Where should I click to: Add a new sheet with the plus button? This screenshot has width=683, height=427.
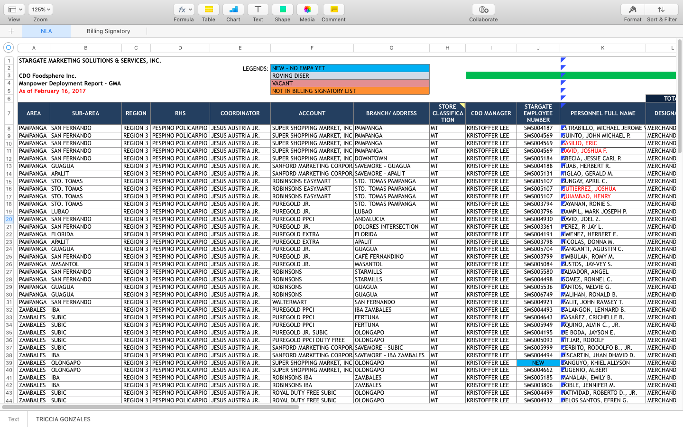11,31
